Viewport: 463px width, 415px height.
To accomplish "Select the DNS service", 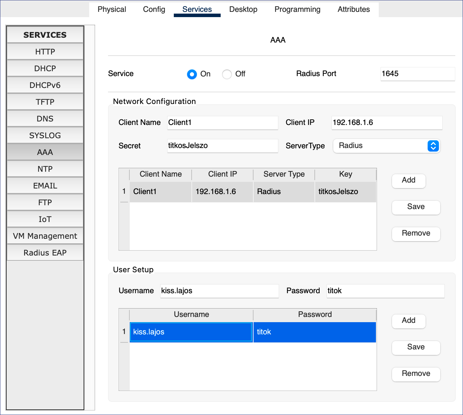I will click(x=45, y=119).
